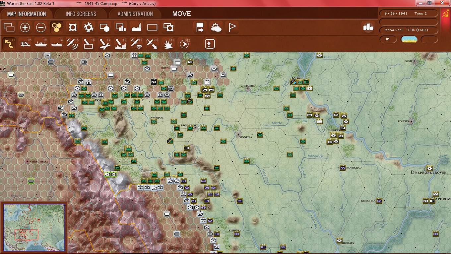Select the F10 air transfer icon
This screenshot has height=254, width=451.
coord(152,44)
